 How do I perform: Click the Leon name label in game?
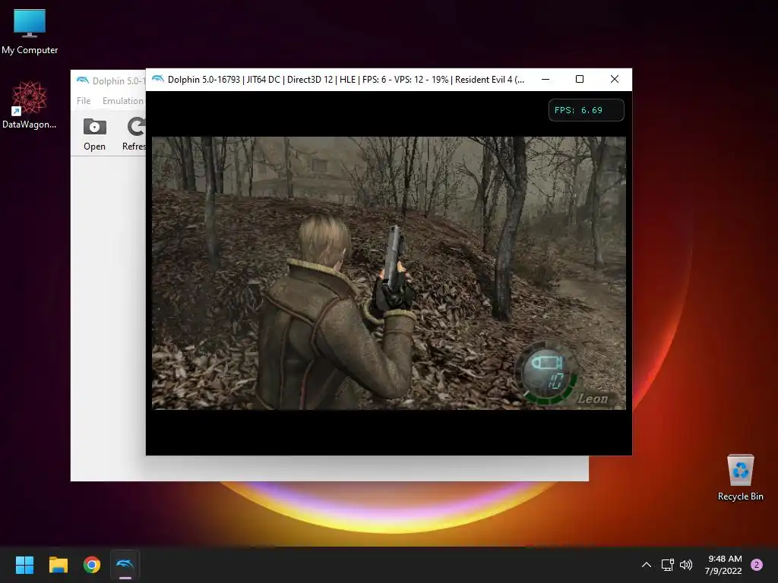pos(593,399)
